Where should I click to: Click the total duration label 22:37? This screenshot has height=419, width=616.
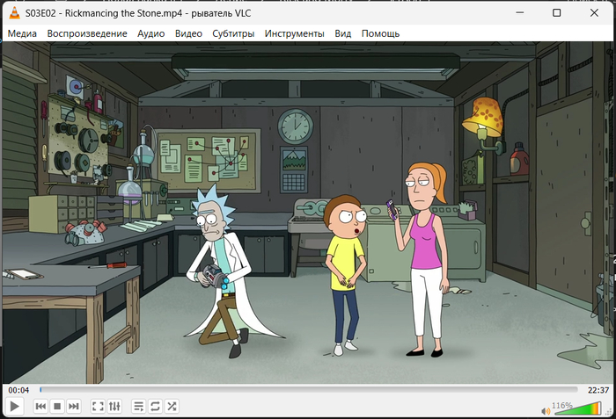(x=598, y=390)
